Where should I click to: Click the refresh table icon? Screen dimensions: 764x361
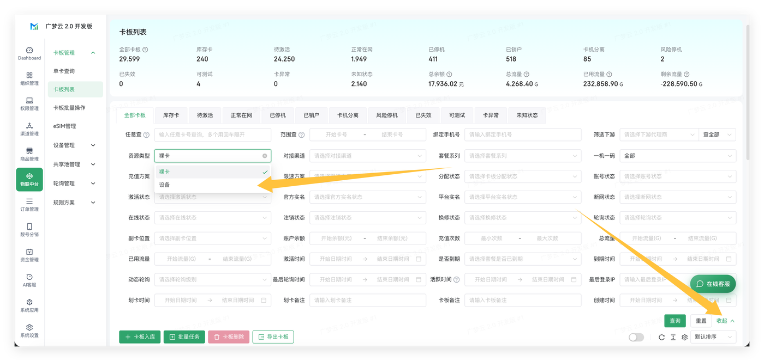point(661,338)
